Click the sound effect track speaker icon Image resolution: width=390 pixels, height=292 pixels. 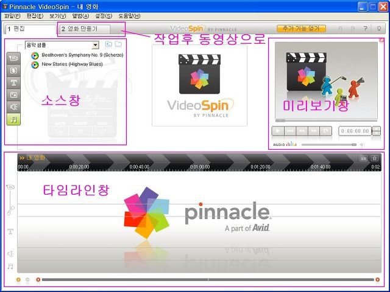tap(10, 254)
